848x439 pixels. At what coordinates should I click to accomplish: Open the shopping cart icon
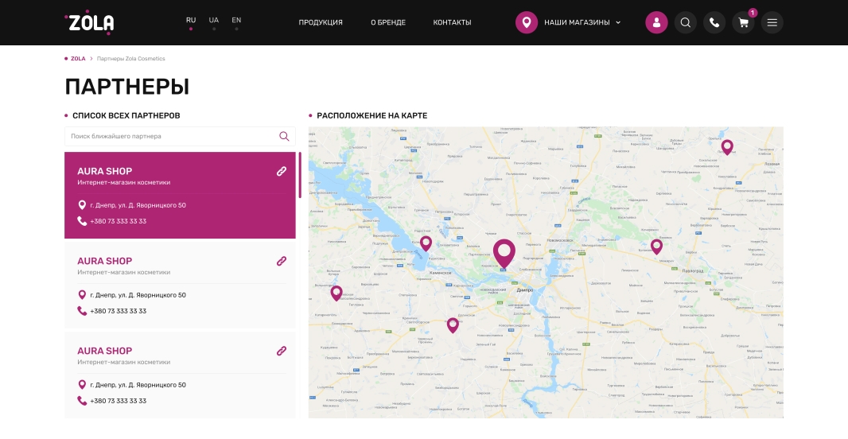743,22
